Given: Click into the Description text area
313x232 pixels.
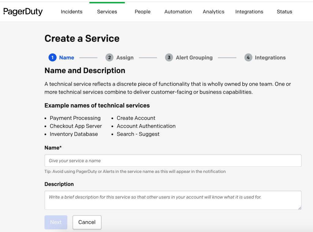Looking at the screenshot, I should point(173,200).
